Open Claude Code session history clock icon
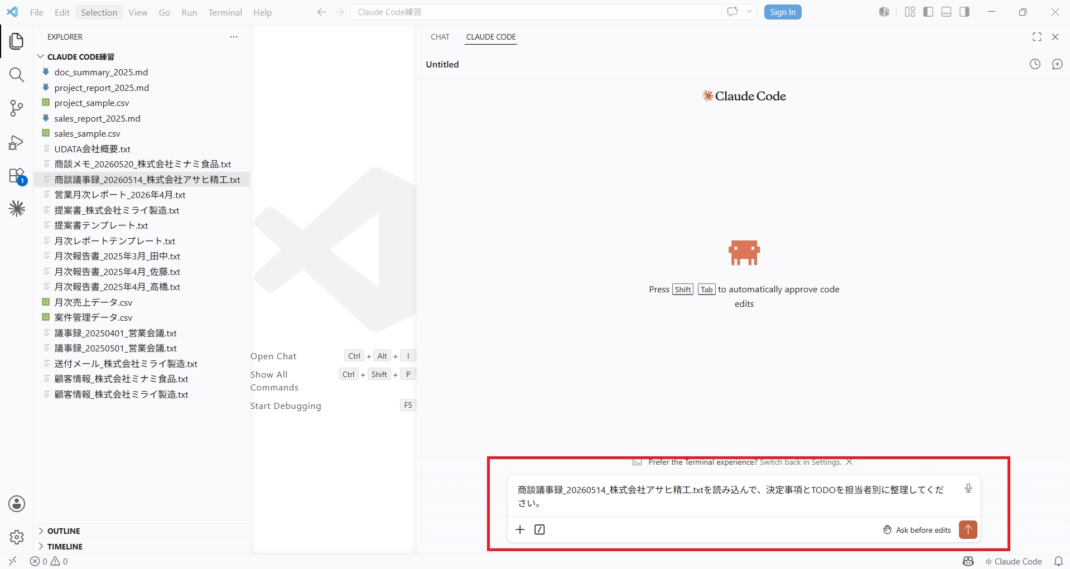 1035,64
